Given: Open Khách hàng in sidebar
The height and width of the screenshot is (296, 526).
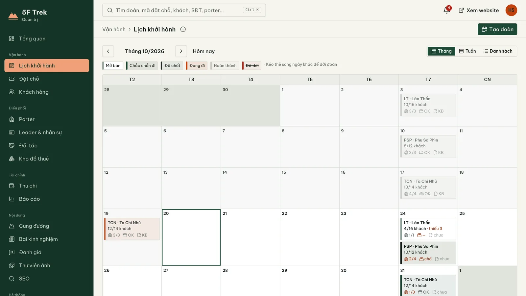Looking at the screenshot, I should click(47, 92).
